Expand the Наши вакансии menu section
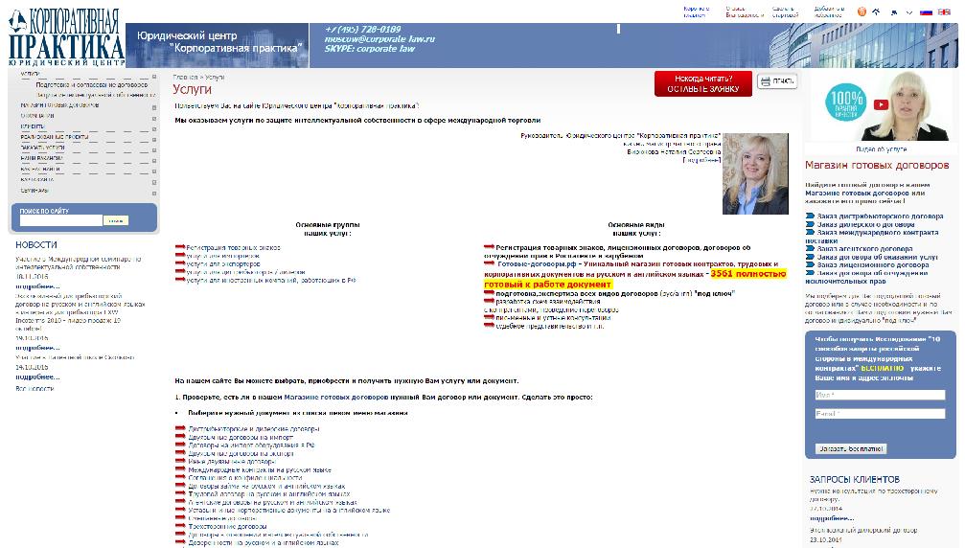The height and width of the screenshot is (548, 965). pos(154,161)
